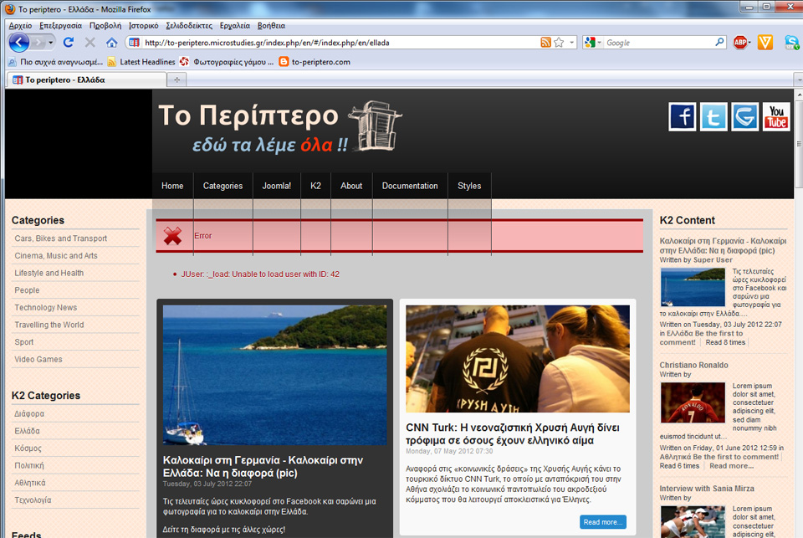
Task: Open a new tab with the plus button
Action: pyautogui.click(x=177, y=80)
